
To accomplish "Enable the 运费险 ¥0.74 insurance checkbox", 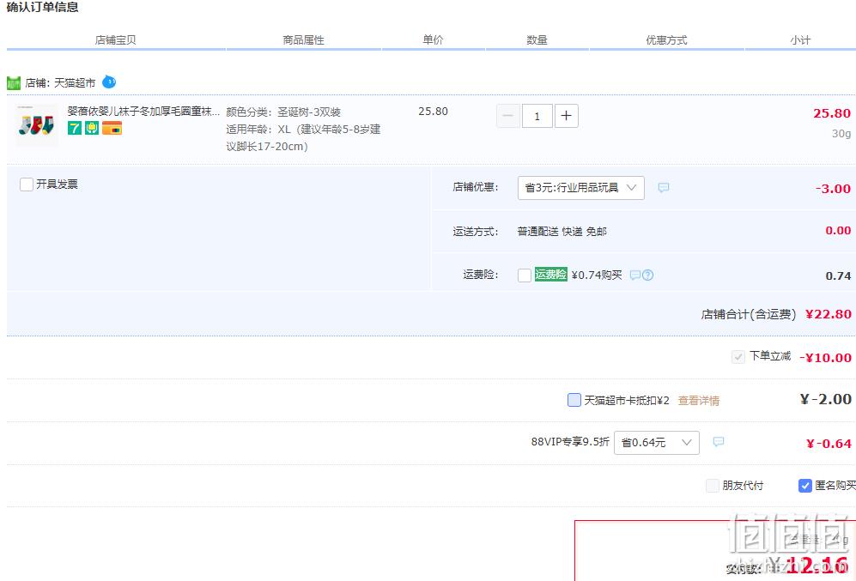I will coord(524,275).
